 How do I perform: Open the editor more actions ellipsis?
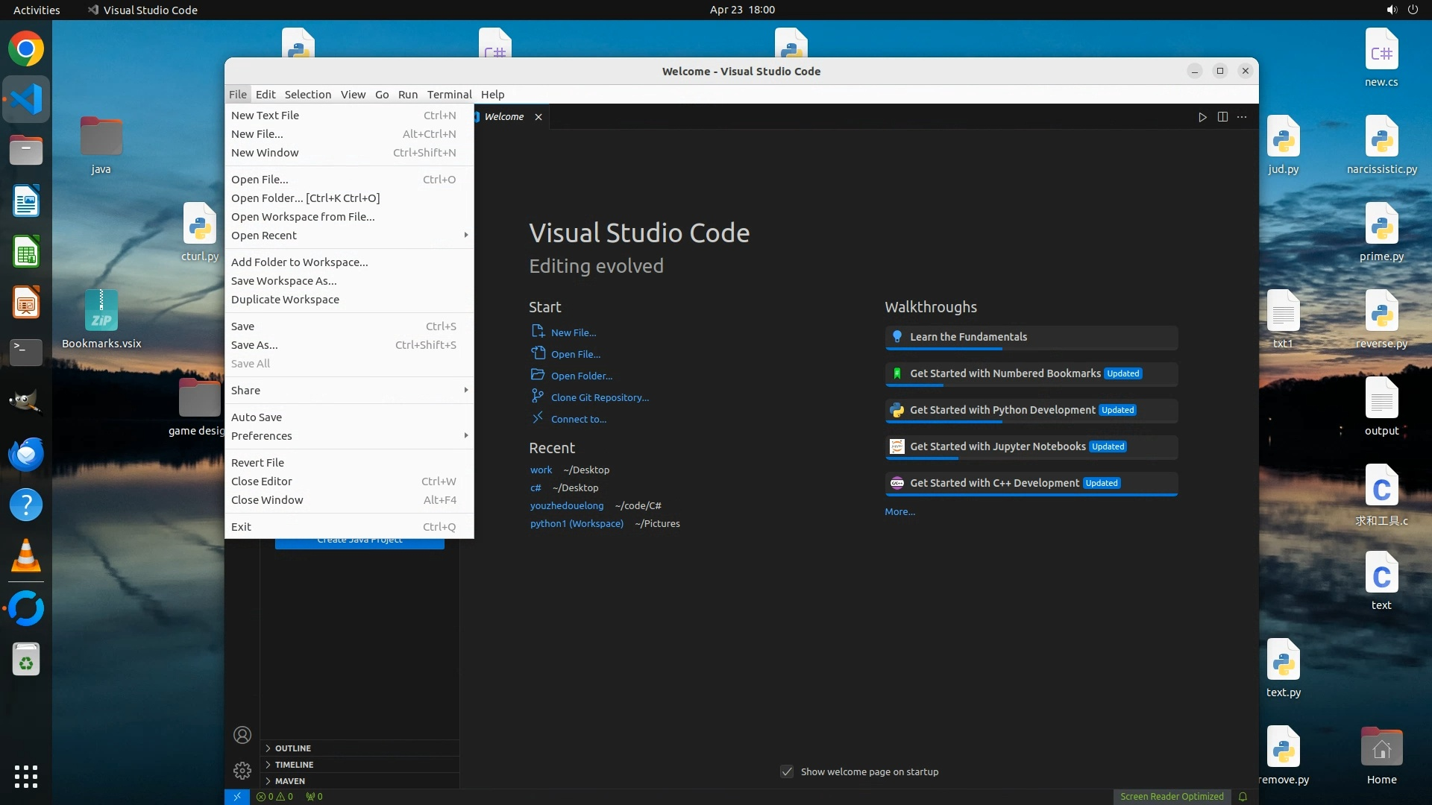pyautogui.click(x=1242, y=117)
